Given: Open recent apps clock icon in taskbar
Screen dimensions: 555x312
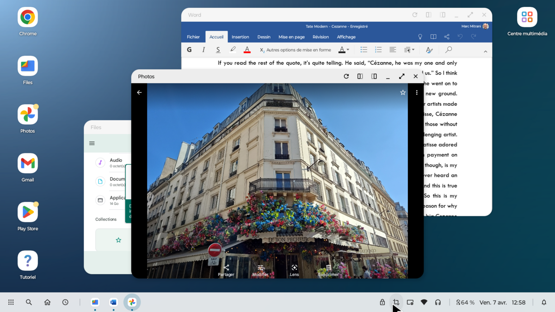Looking at the screenshot, I should pyautogui.click(x=65, y=302).
